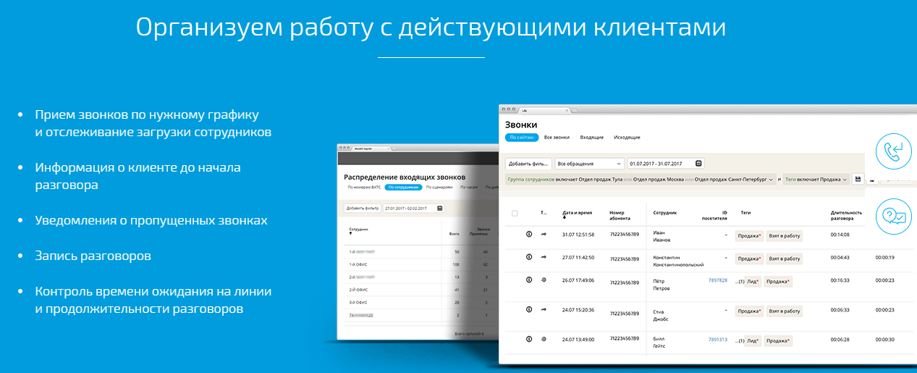This screenshot has width=917, height=373.
Task: Click Добавить фильтр in Звонки window
Action: coord(528,164)
